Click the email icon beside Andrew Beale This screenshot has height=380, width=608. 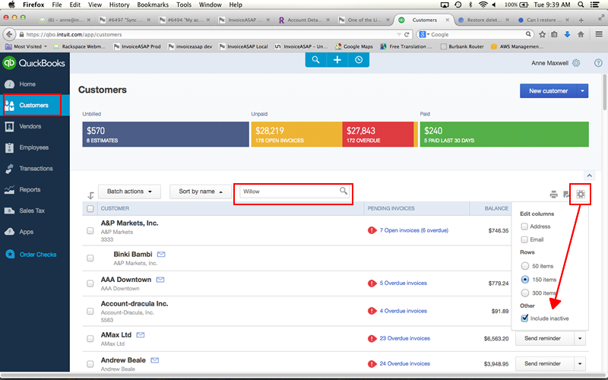pos(155,360)
